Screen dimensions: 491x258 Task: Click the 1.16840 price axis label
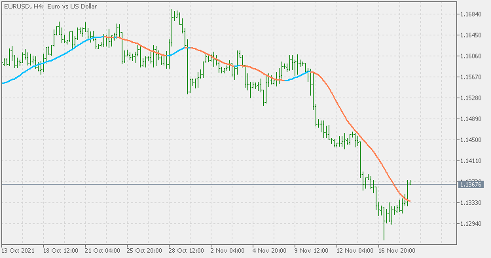[471, 14]
